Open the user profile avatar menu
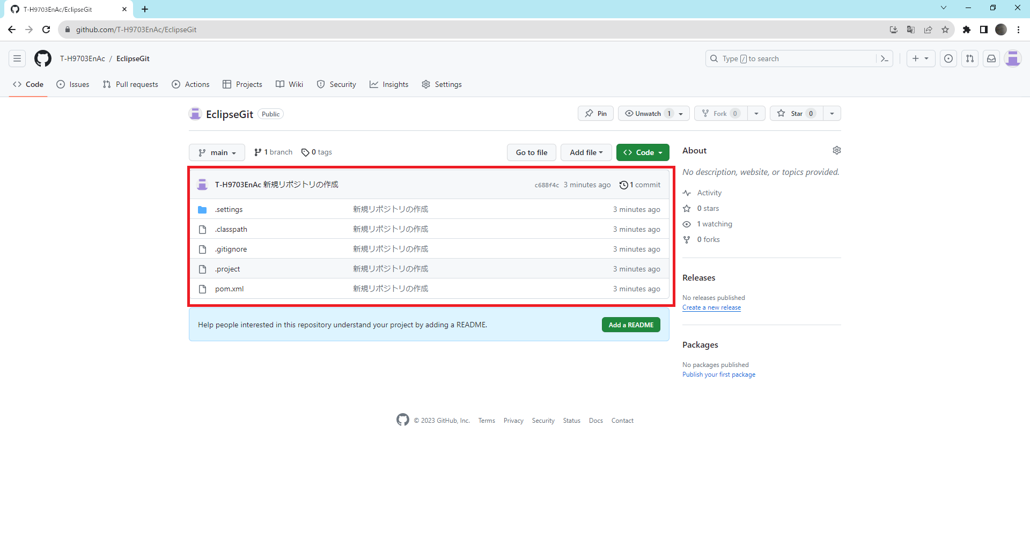 pos(1013,58)
